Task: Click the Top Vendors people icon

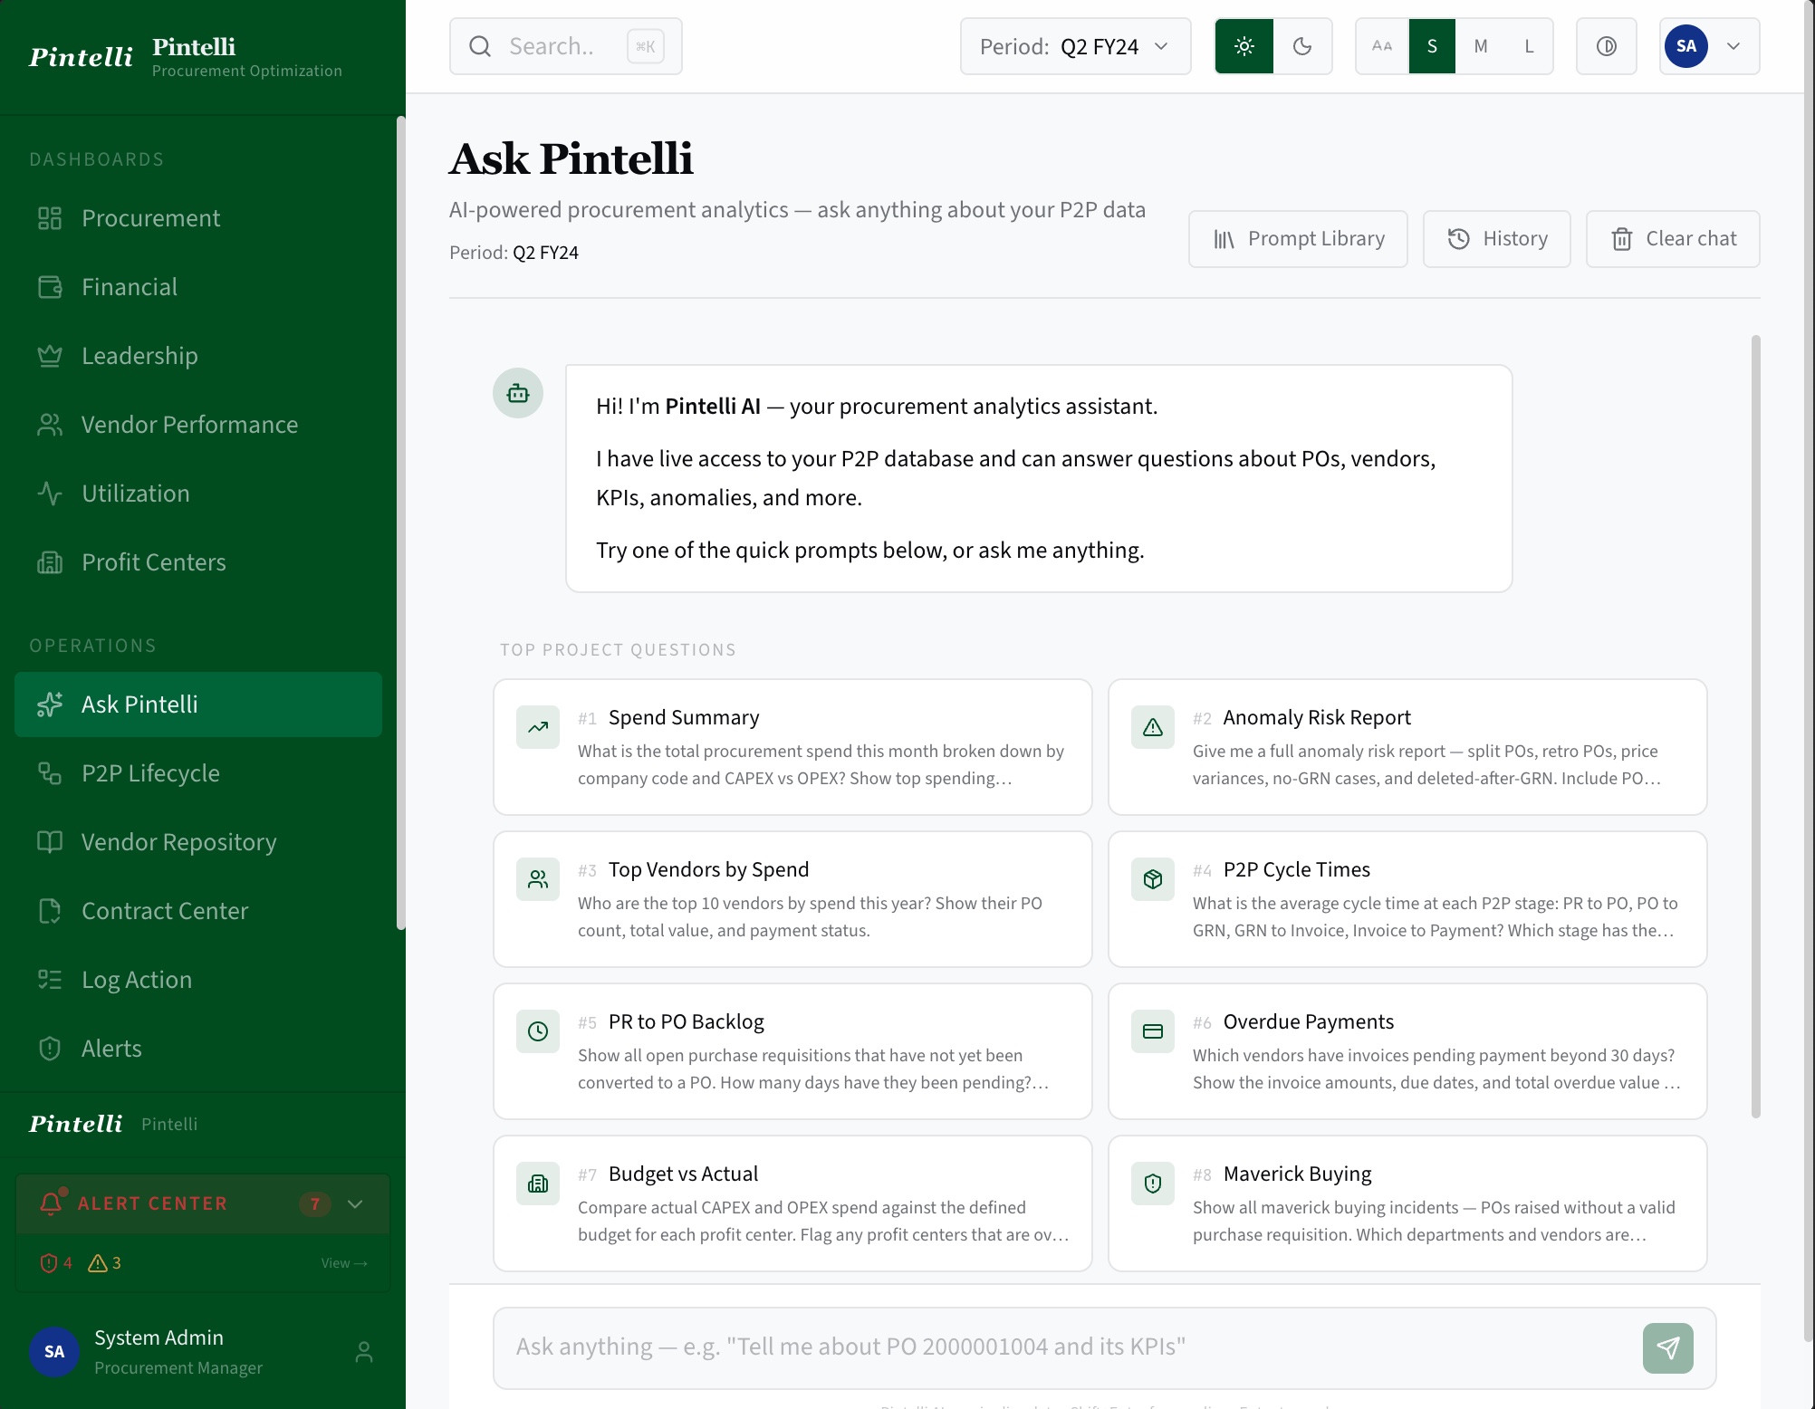Action: [538, 879]
